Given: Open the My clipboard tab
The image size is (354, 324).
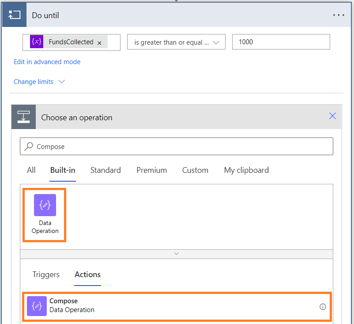Looking at the screenshot, I should click(246, 170).
